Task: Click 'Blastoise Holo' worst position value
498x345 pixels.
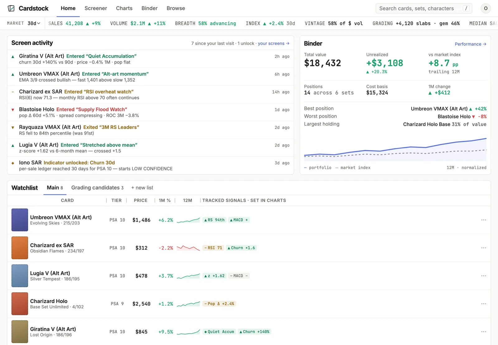Action: tap(454, 116)
